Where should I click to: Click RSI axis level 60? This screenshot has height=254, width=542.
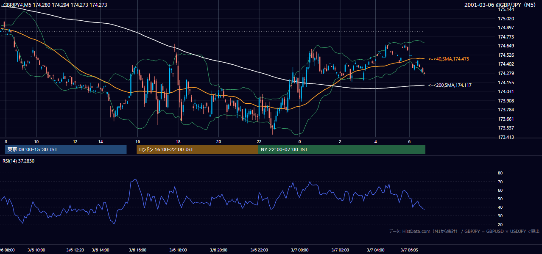pyautogui.click(x=500, y=190)
